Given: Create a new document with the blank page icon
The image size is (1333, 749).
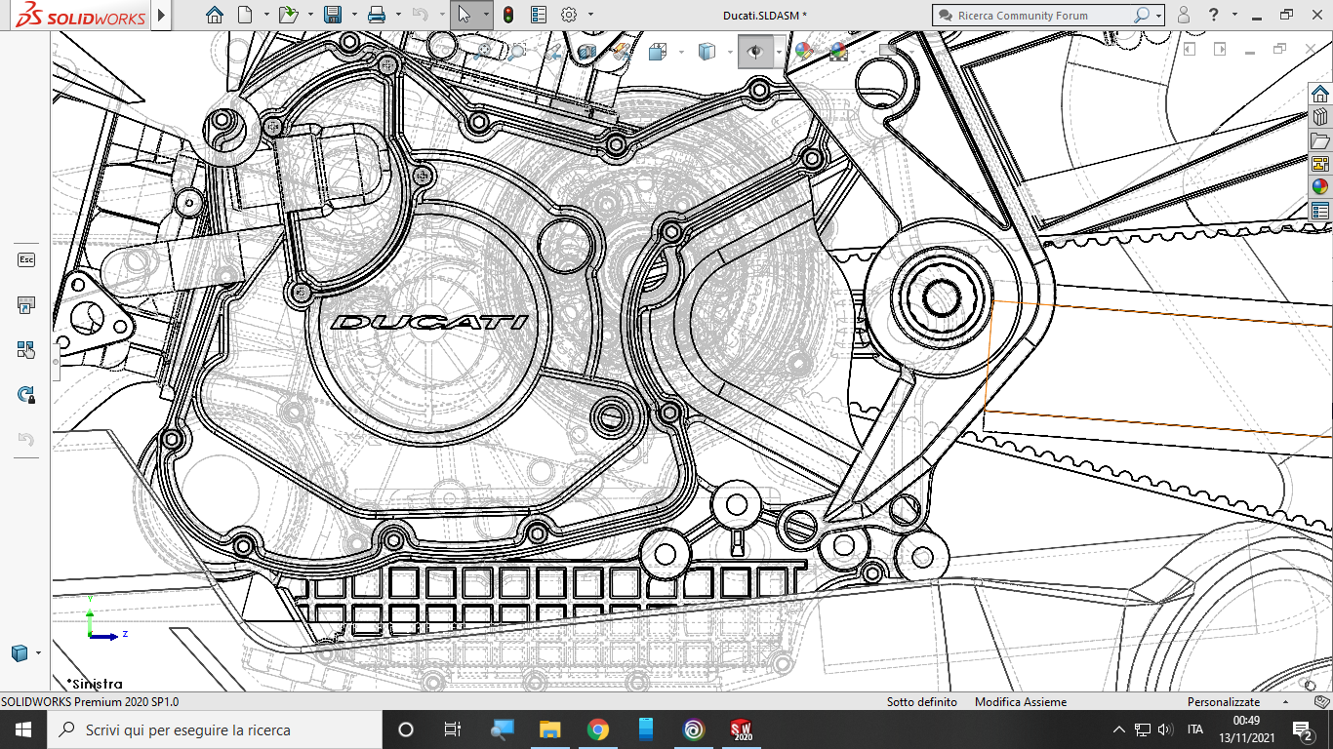Looking at the screenshot, I should [x=246, y=15].
